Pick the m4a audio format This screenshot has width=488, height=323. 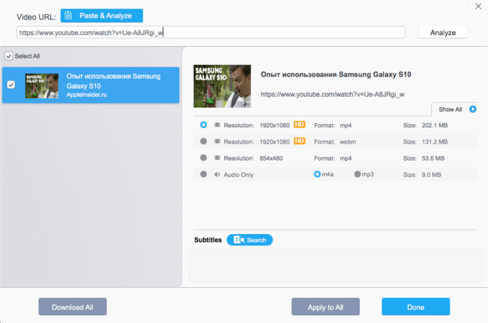pyautogui.click(x=317, y=174)
